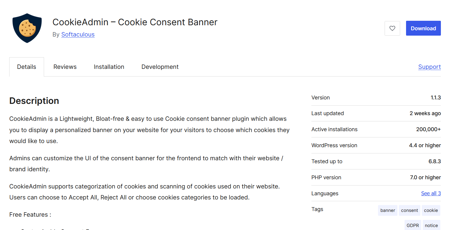Stay on the Details tab
451x230 pixels.
[26, 66]
